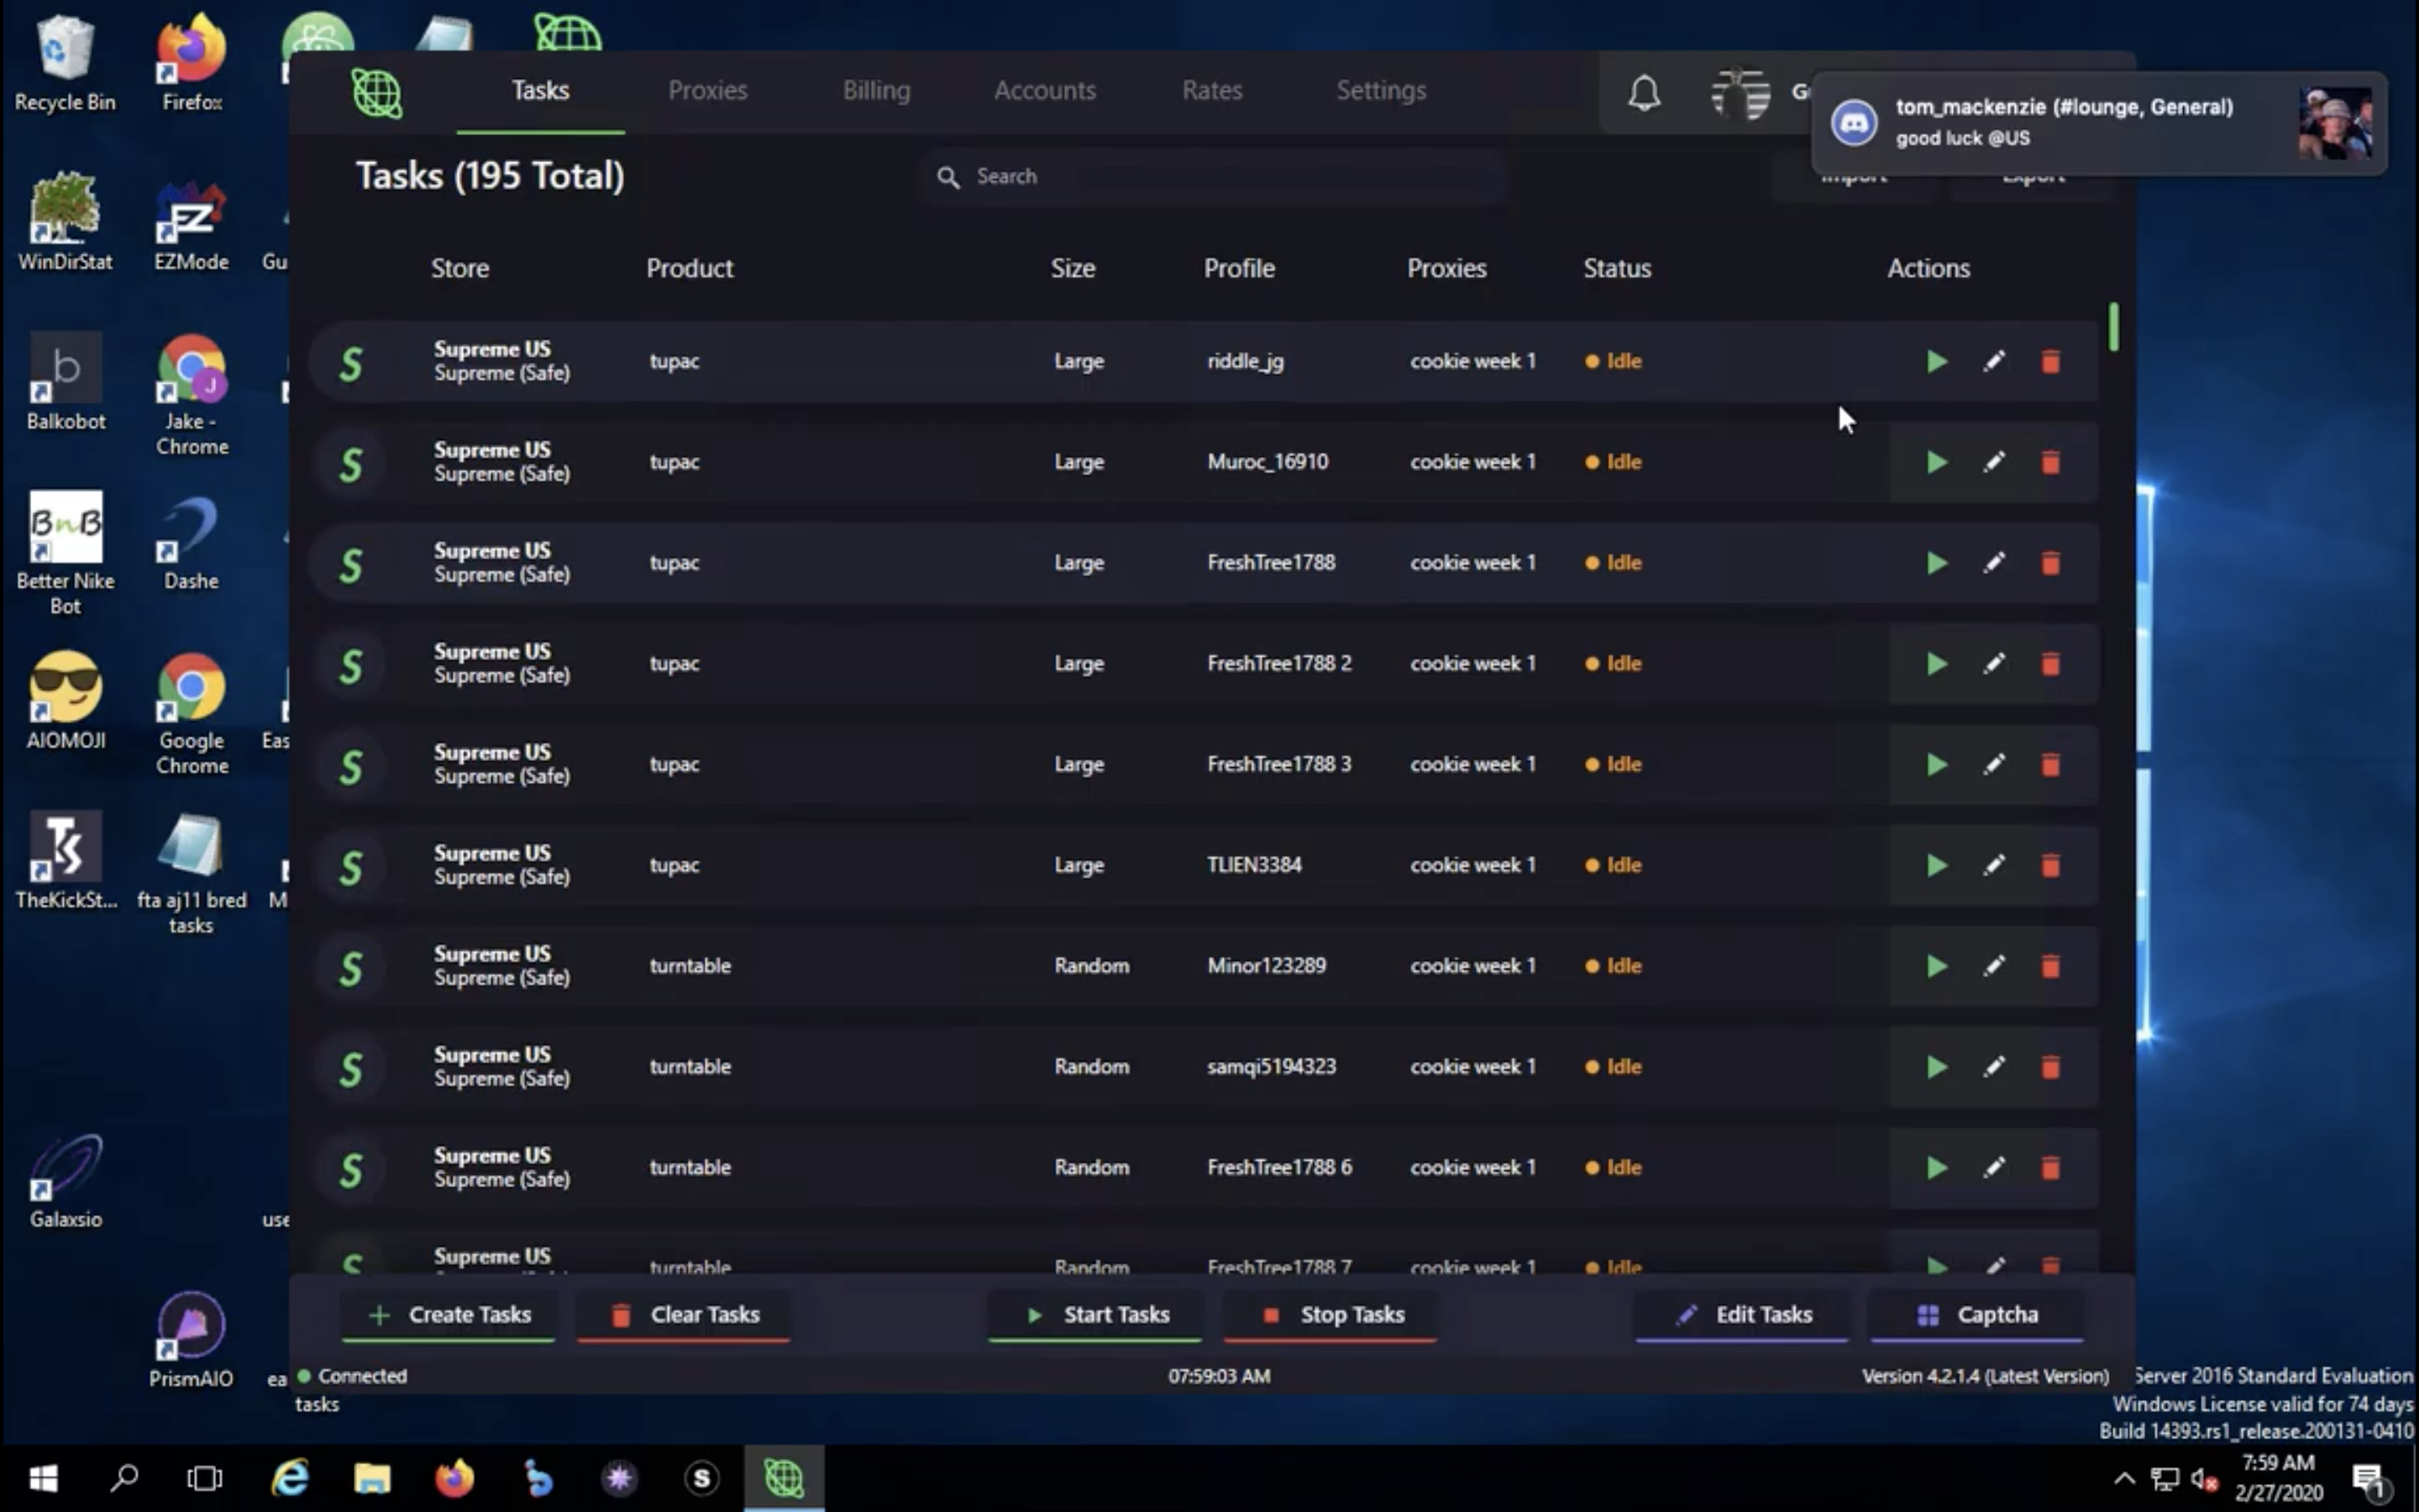Open the Rates tab
The height and width of the screenshot is (1512, 2419).
(x=1211, y=91)
